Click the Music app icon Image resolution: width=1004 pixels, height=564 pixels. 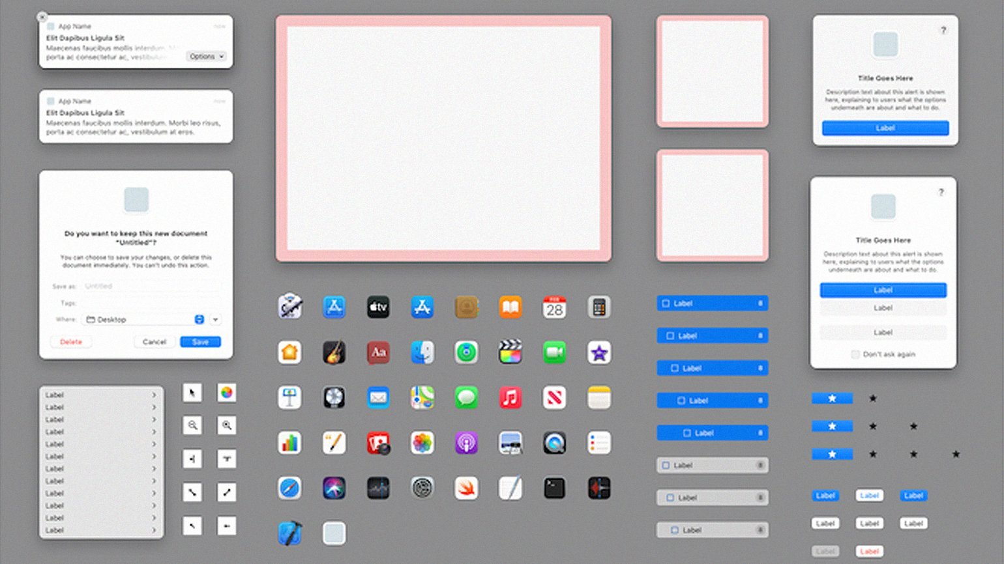(x=510, y=397)
